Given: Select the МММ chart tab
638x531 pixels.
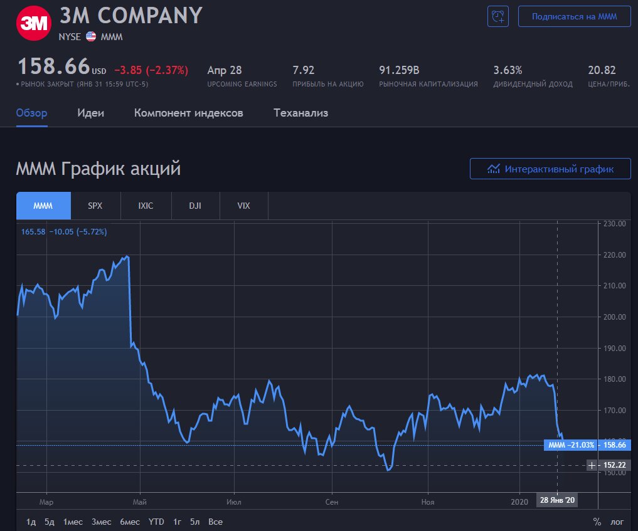Looking at the screenshot, I should click(x=43, y=206).
